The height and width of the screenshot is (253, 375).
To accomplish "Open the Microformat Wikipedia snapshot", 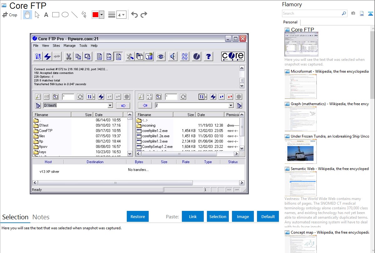I will [x=301, y=86].
